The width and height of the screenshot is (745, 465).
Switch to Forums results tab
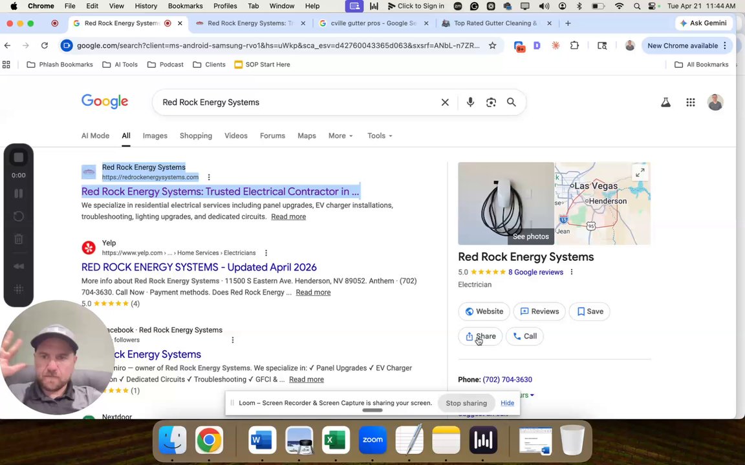click(x=272, y=136)
